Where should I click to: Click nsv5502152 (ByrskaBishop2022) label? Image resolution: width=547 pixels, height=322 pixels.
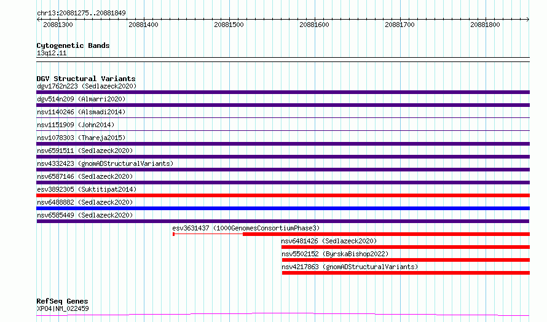click(335, 254)
